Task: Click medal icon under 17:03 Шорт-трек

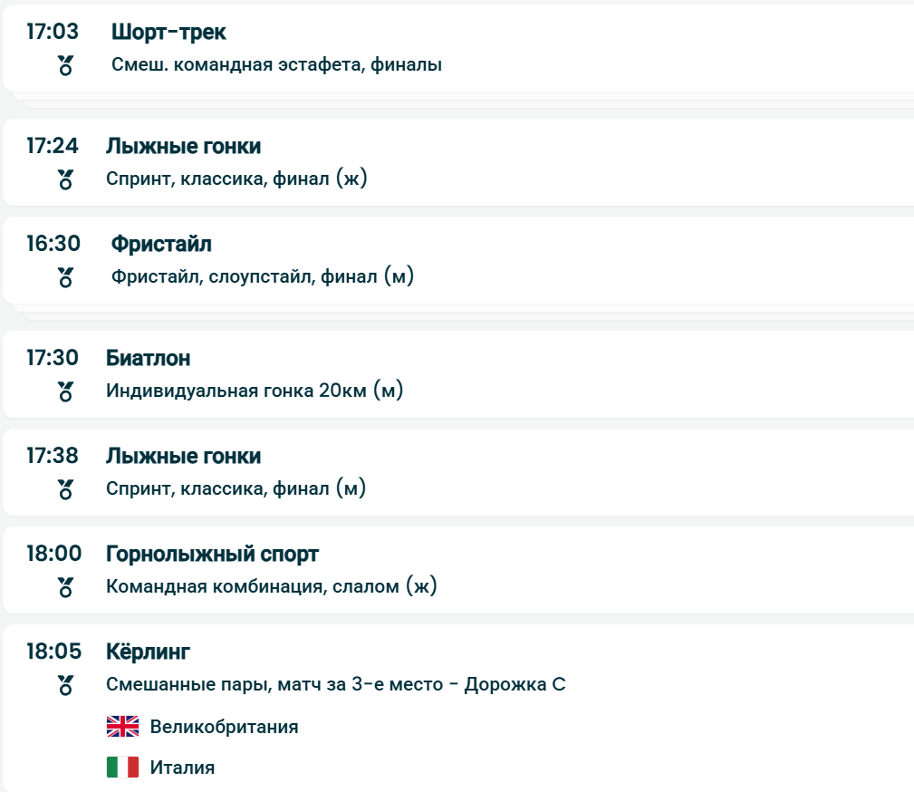Action: coord(65,65)
